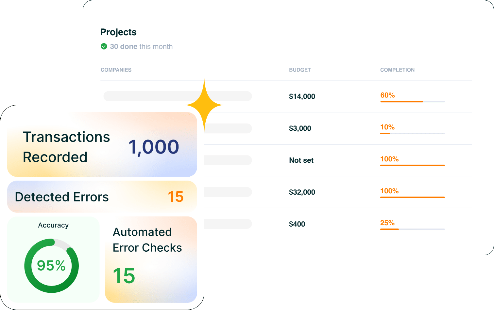The width and height of the screenshot is (494, 310).
Task: Click the Projects heading
Action: coord(118,32)
